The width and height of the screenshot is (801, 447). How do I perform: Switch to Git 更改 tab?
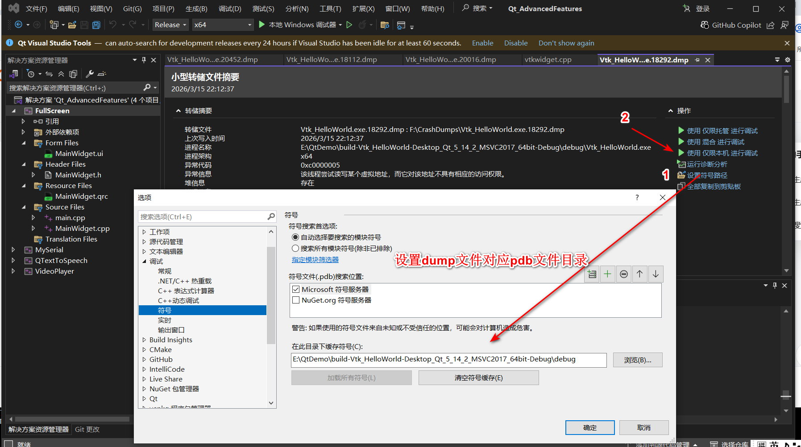click(x=87, y=430)
